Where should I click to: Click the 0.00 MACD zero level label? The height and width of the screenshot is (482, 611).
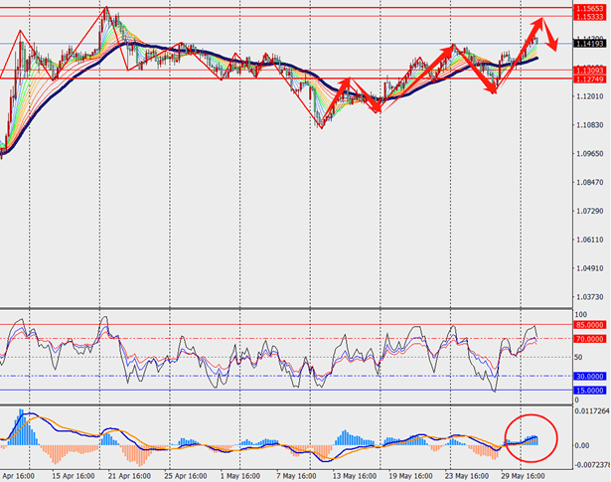581,445
